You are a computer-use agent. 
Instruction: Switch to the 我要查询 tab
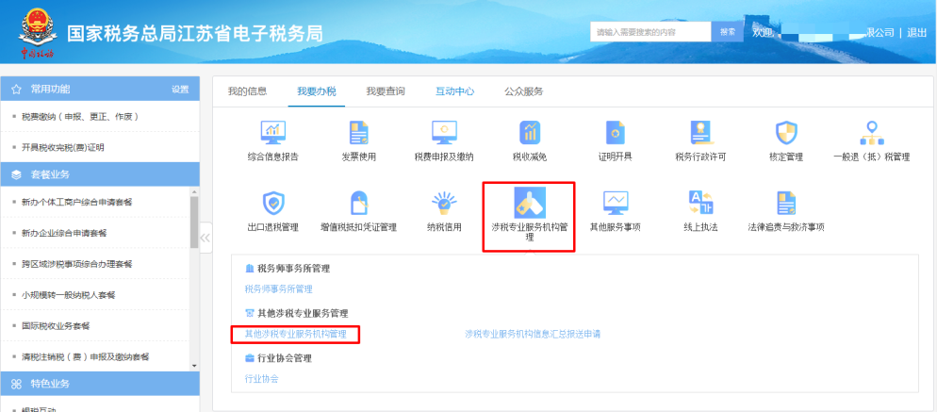[x=386, y=91]
